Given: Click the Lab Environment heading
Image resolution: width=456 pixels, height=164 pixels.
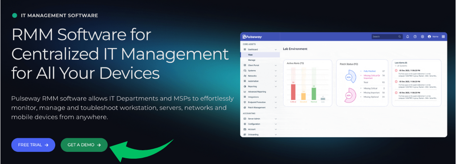Looking at the screenshot, I should 295,49.
